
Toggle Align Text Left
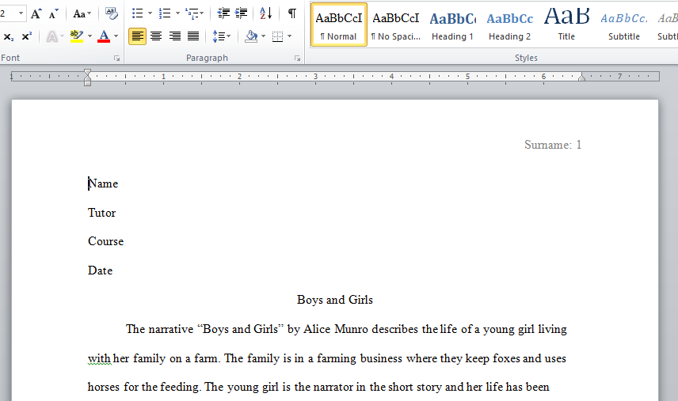(x=138, y=36)
